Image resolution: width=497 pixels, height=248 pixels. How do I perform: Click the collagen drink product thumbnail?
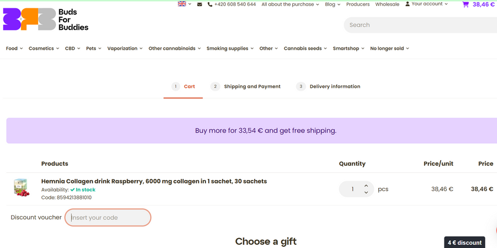(x=21, y=188)
